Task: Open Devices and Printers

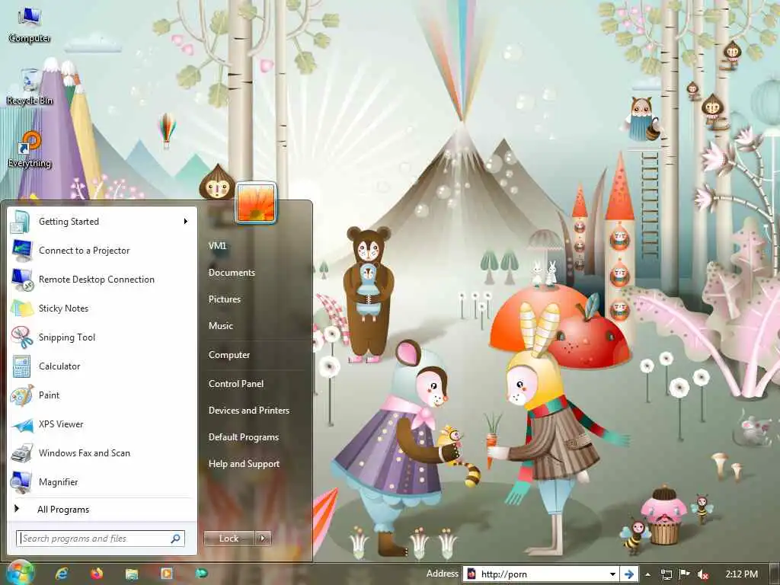Action: pos(249,411)
